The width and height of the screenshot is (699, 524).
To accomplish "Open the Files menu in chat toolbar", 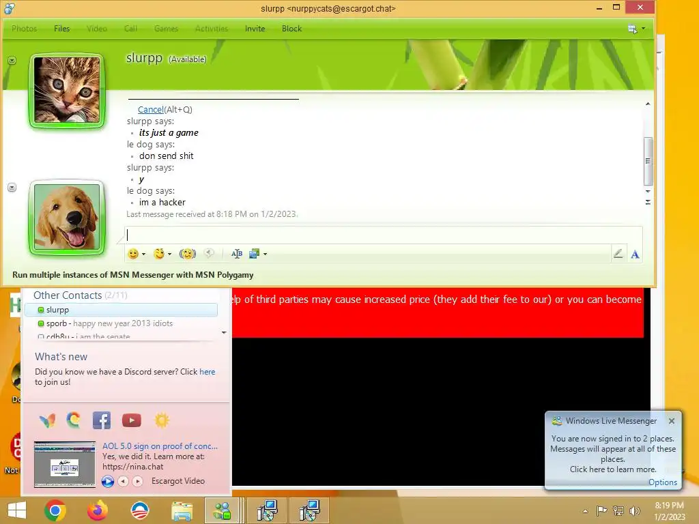I will tap(61, 29).
